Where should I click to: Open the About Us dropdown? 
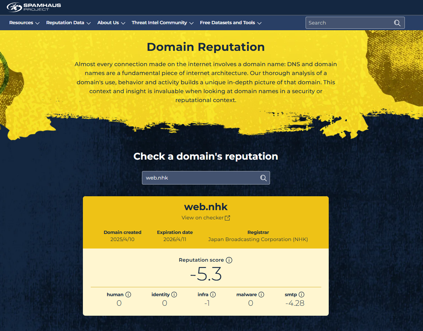tap(111, 23)
